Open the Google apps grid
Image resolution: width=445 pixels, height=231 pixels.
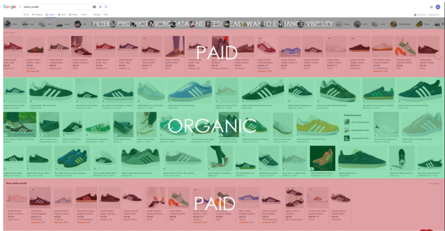coord(431,7)
